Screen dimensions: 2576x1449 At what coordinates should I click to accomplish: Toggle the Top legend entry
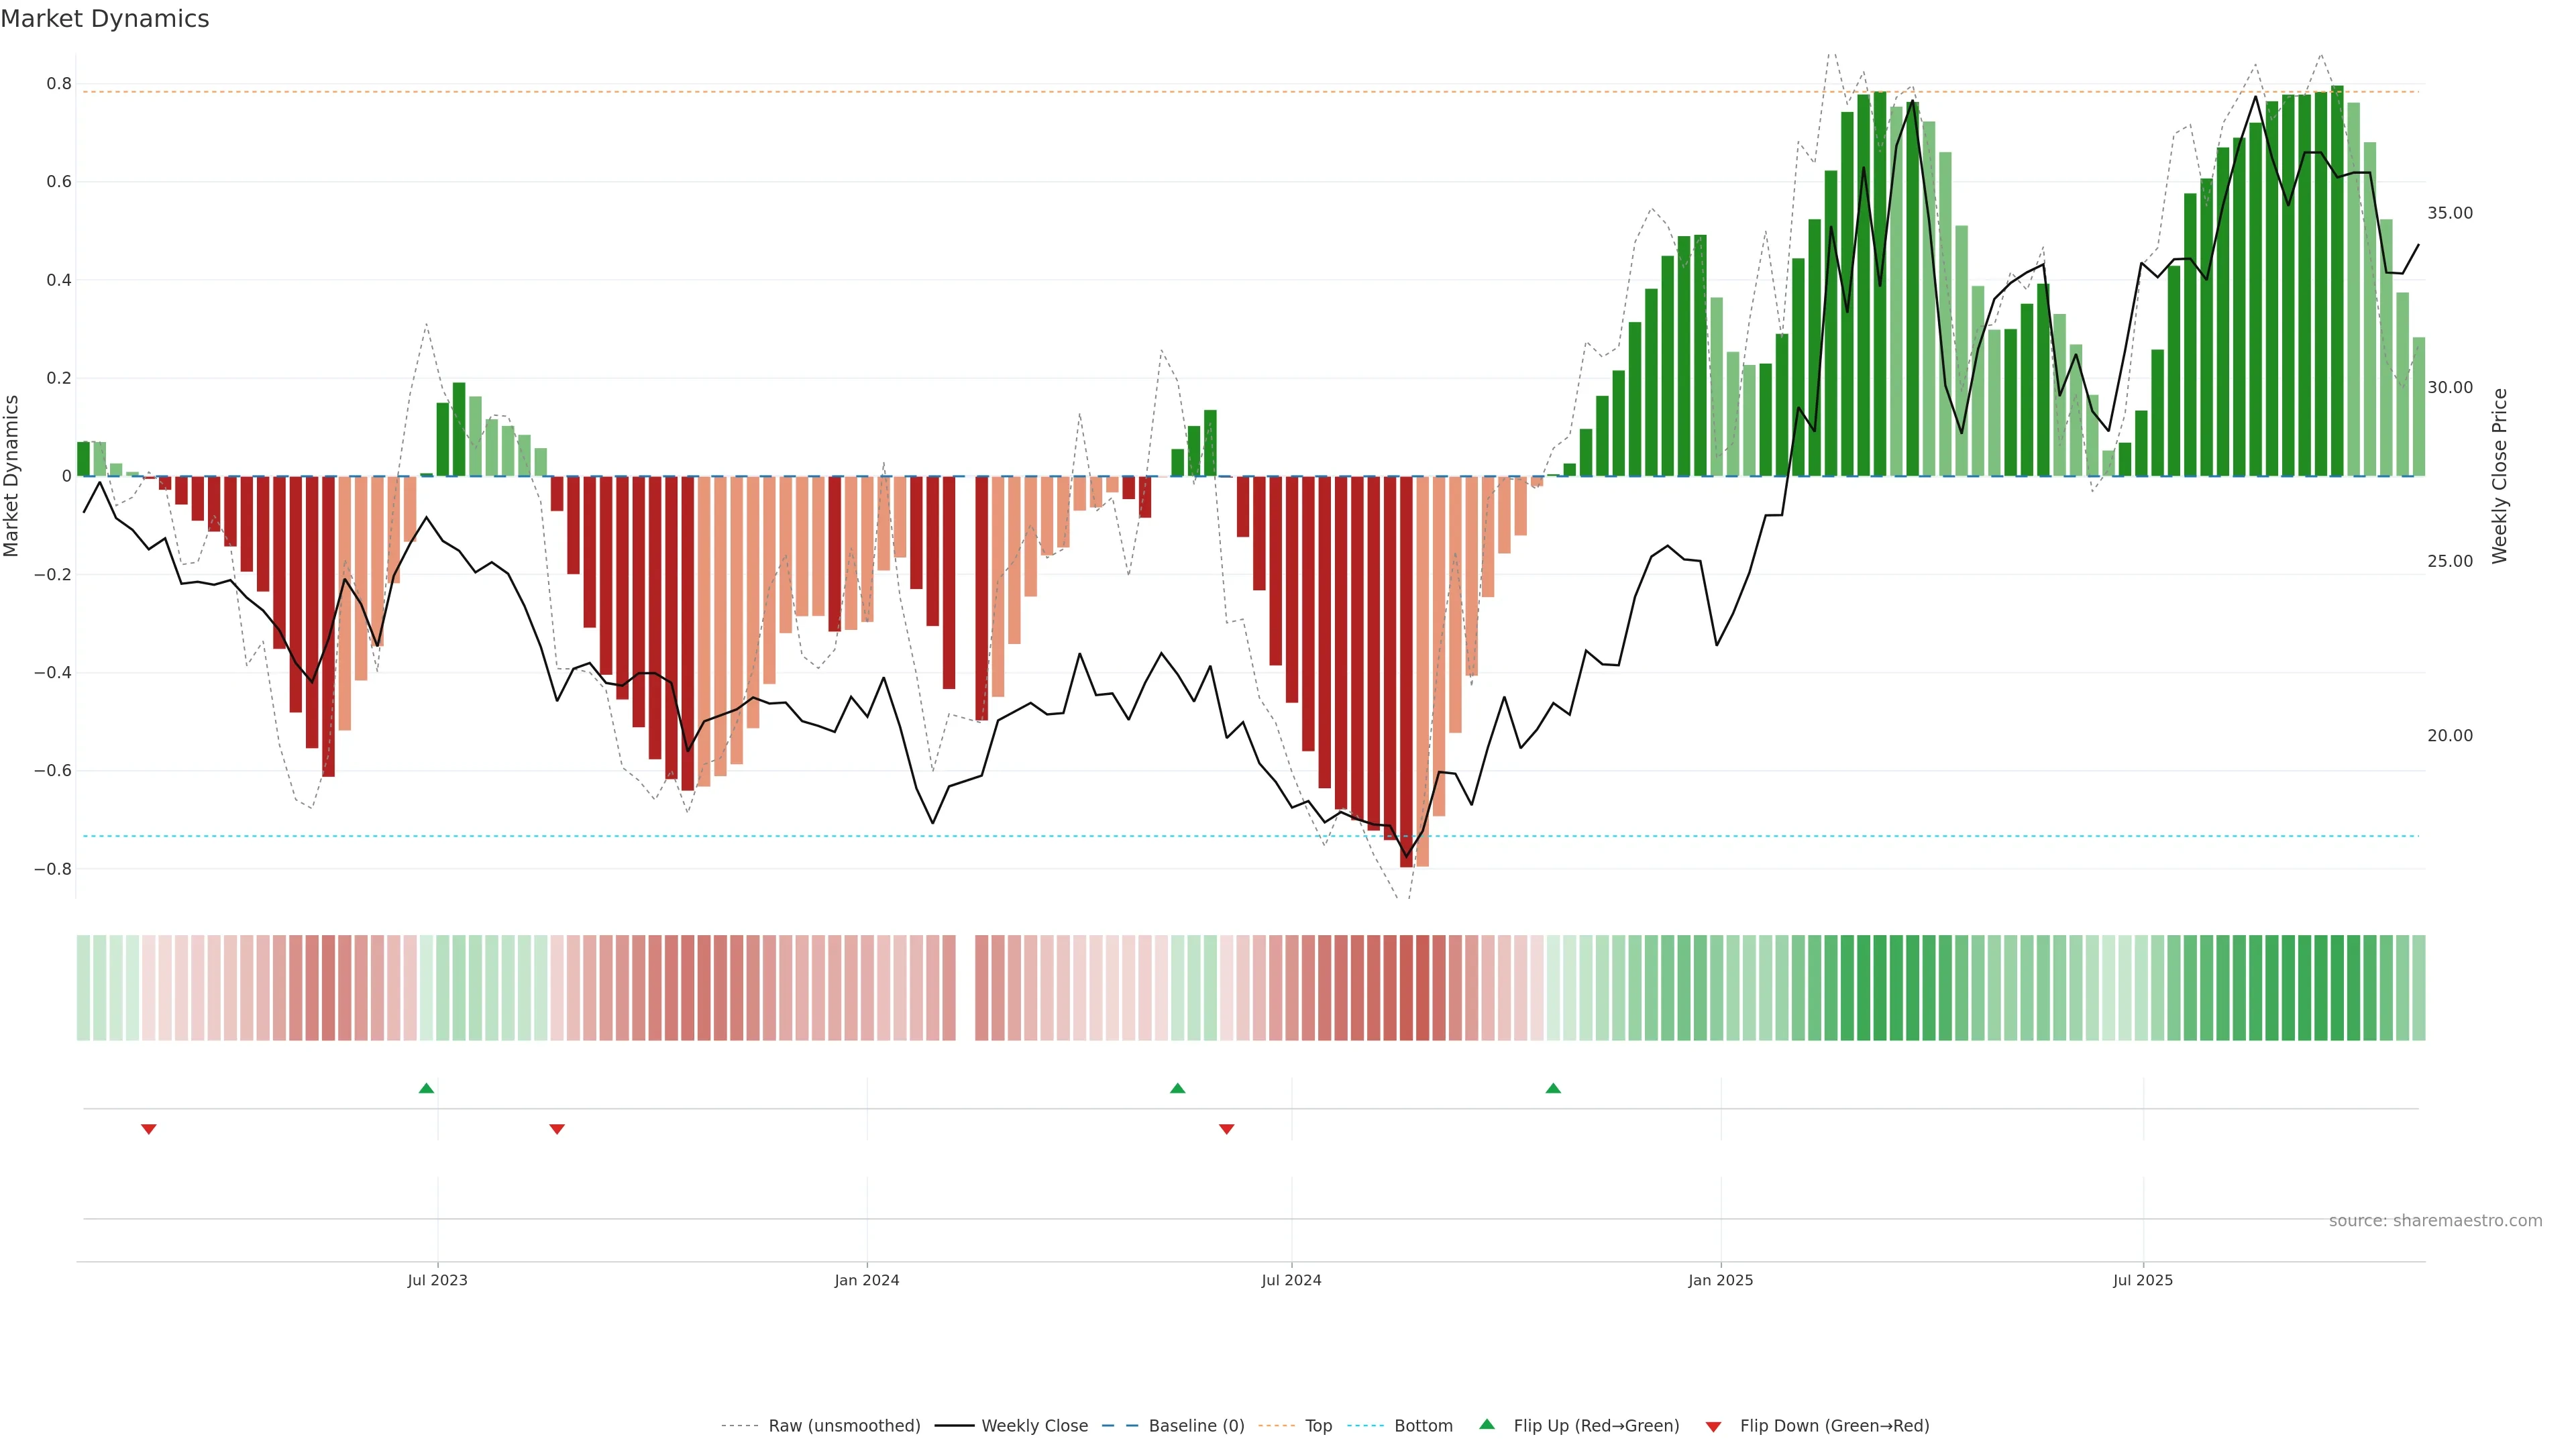click(x=1318, y=1426)
